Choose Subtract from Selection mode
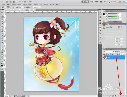This screenshot has width=127, height=97. click(11, 7)
